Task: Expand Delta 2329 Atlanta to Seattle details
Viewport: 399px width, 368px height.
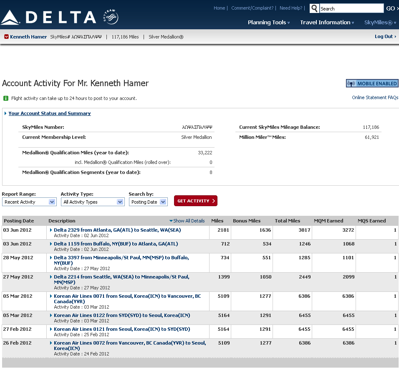Action: [x=51, y=230]
